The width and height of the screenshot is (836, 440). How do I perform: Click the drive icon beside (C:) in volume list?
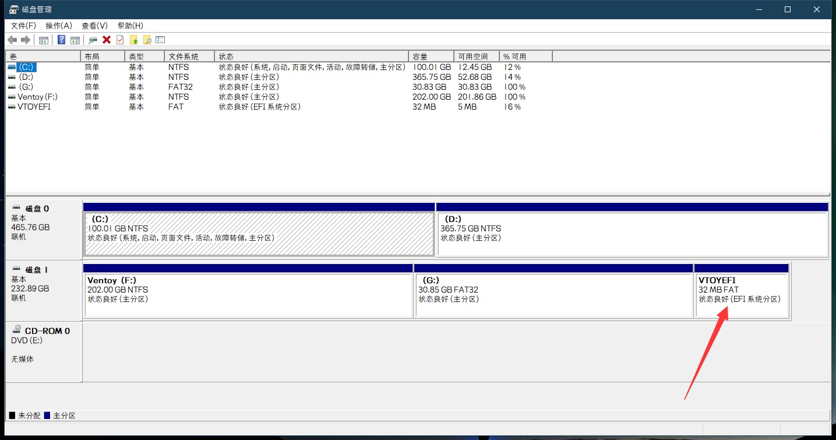point(12,67)
